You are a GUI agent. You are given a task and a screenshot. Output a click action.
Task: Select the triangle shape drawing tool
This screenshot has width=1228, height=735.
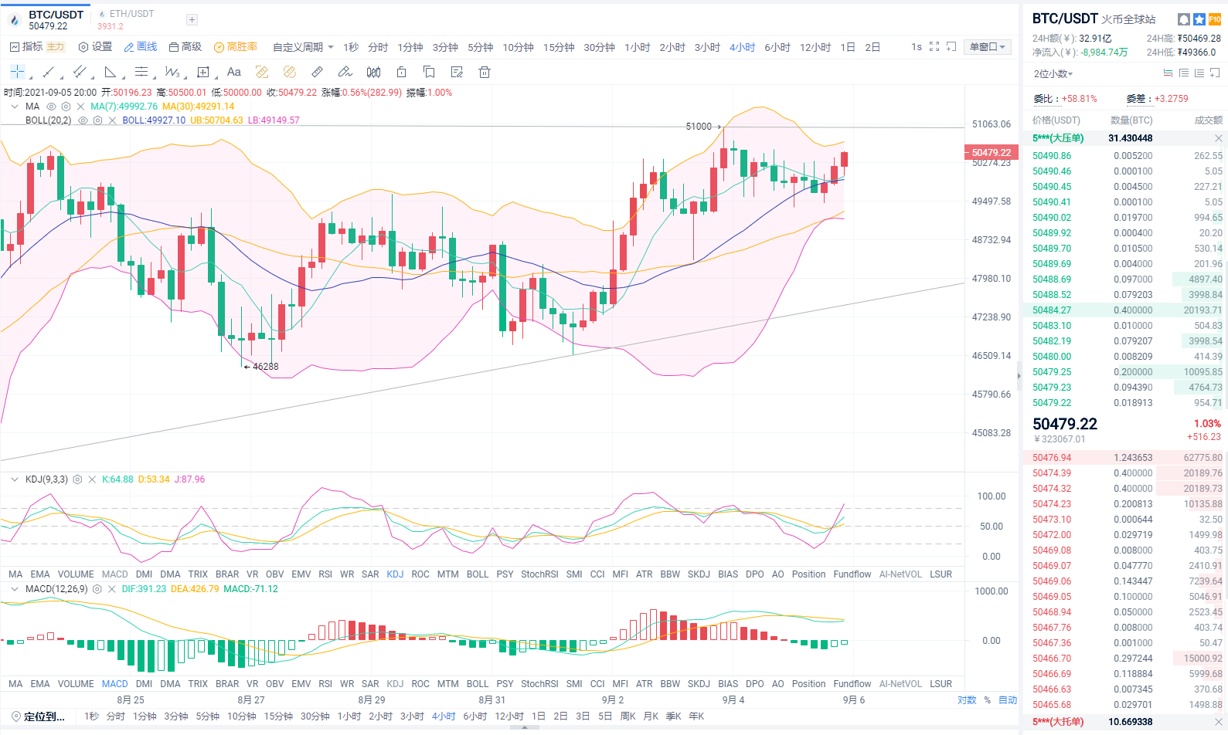(x=110, y=72)
